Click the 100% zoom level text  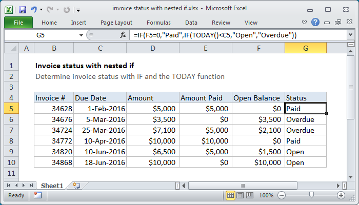[266, 195]
